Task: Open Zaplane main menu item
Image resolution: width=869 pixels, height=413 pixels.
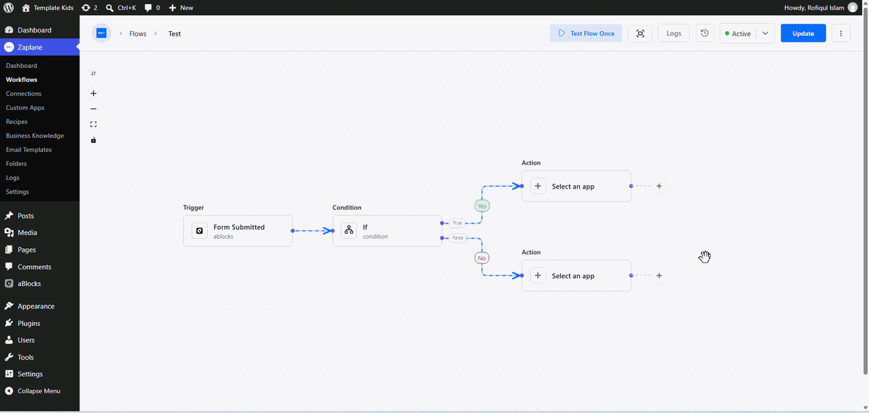Action: tap(39, 47)
